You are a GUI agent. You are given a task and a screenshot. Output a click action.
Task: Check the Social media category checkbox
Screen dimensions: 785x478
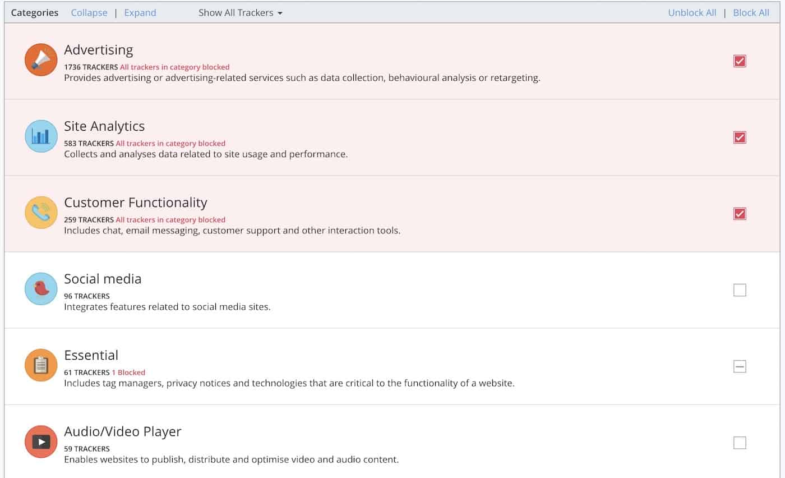(740, 290)
